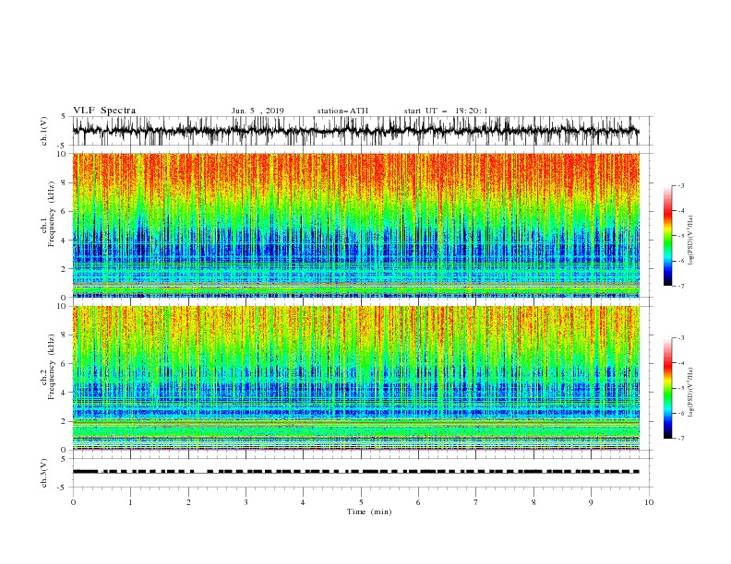
Task: Click the 'ch.1(V)' waveform axis label
Action: click(x=44, y=131)
